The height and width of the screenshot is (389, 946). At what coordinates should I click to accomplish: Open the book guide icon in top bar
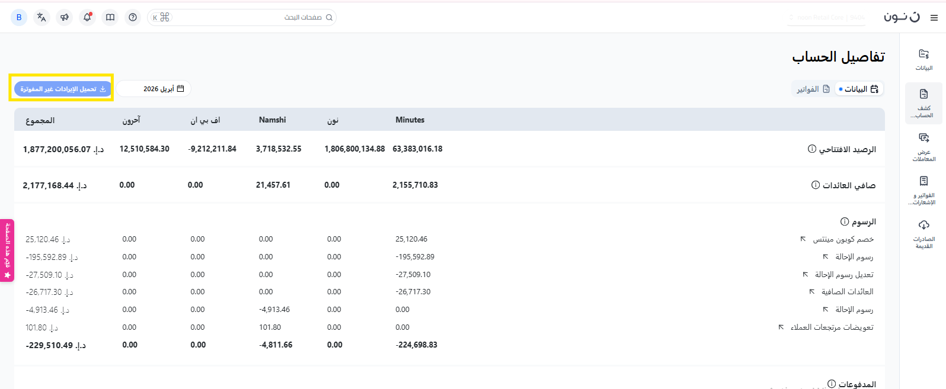click(110, 17)
